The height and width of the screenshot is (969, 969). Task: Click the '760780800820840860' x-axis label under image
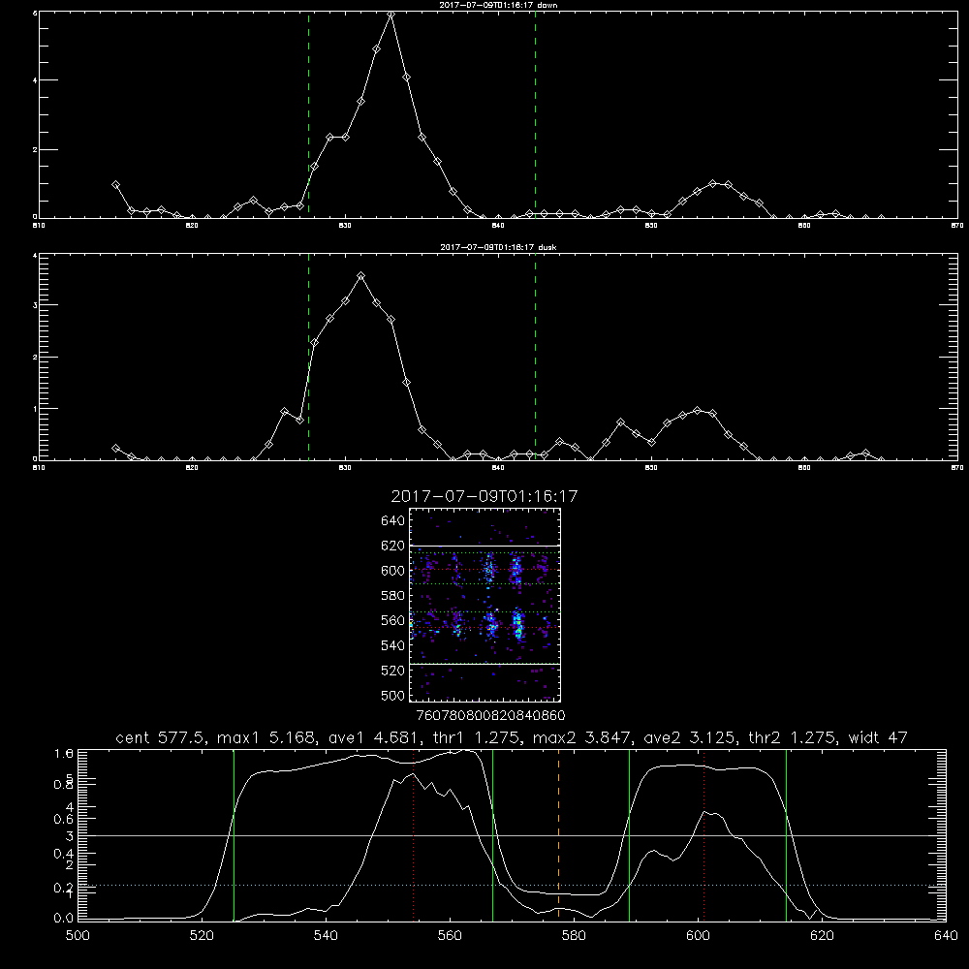pos(490,716)
